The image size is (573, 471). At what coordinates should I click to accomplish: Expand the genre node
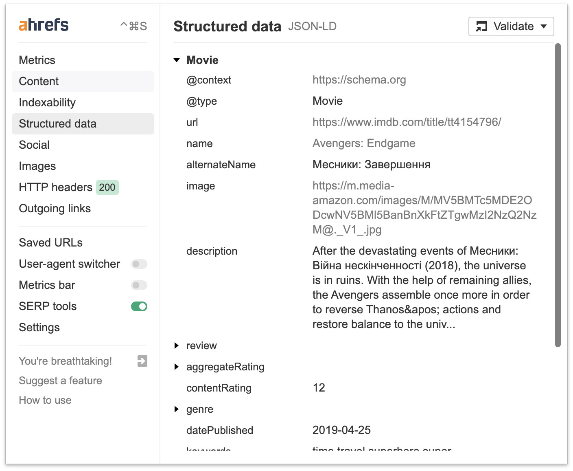point(177,409)
